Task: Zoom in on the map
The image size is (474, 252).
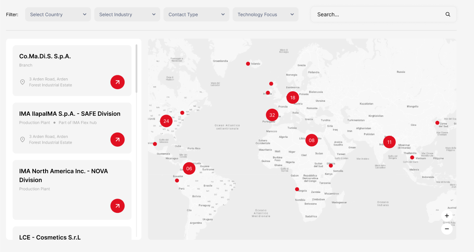Action: (447, 216)
